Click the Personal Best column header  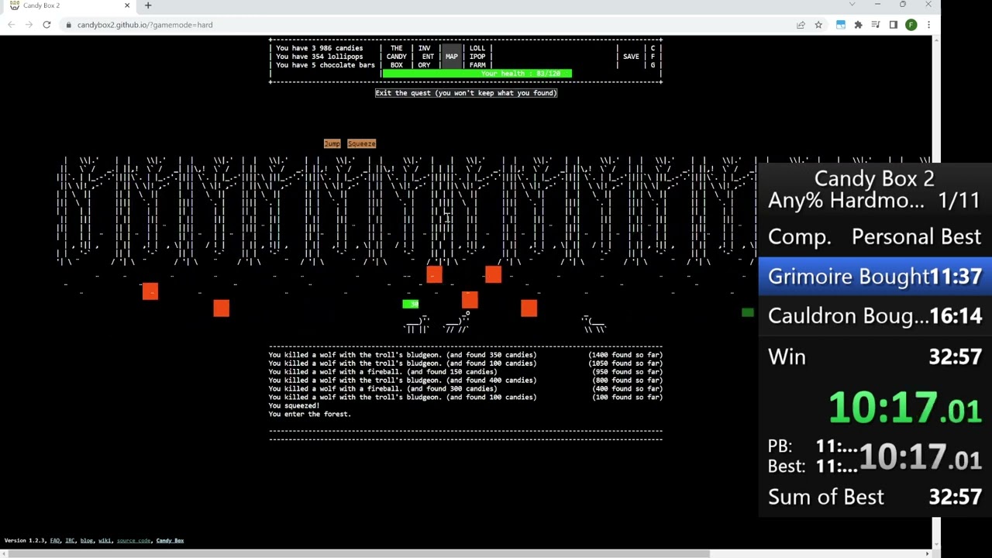coord(916,237)
